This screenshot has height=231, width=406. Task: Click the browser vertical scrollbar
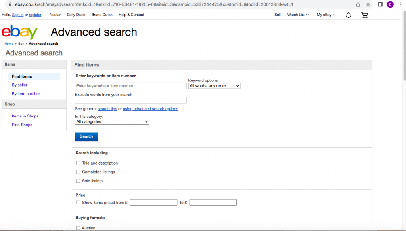click(404, 119)
